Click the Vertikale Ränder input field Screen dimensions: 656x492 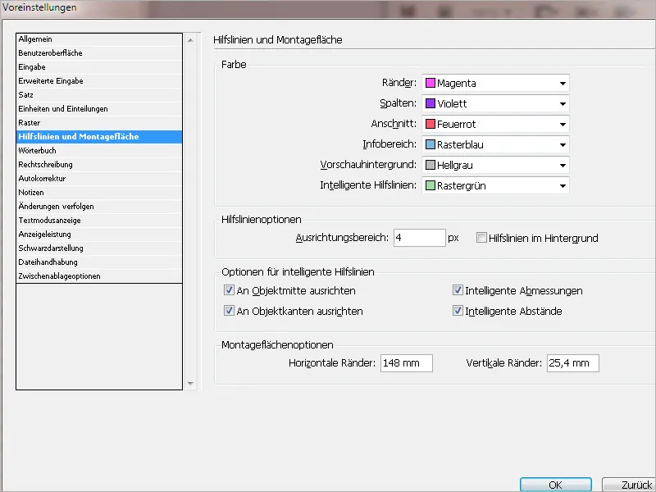(573, 363)
